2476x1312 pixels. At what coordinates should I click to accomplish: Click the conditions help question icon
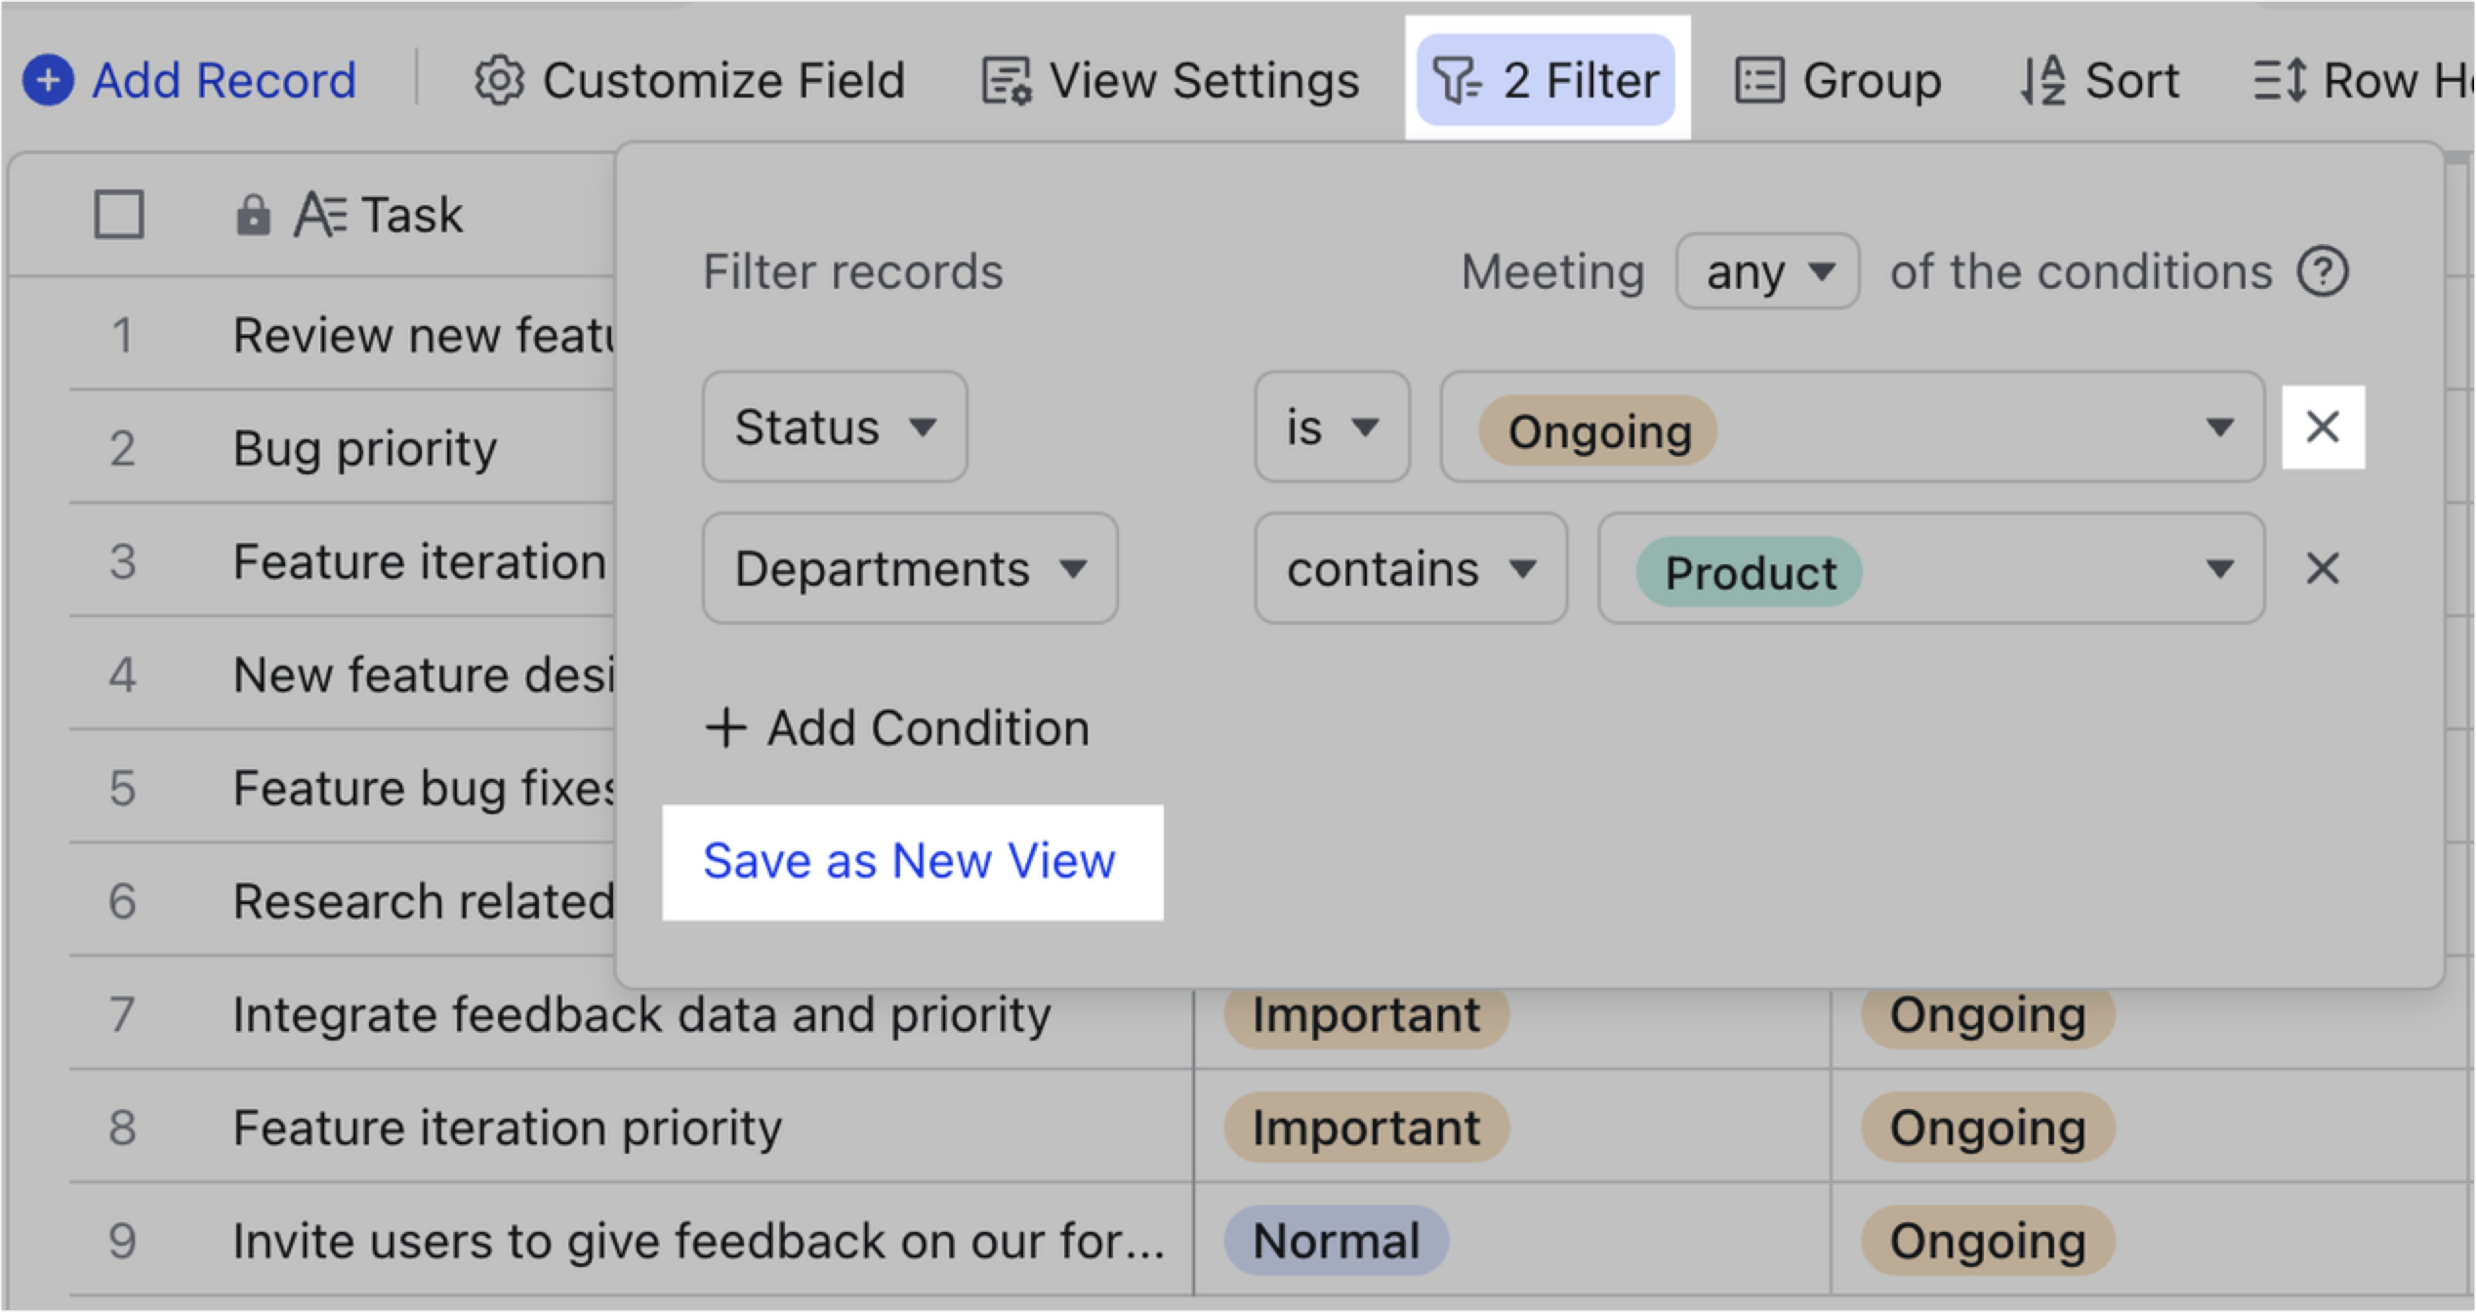(2323, 271)
